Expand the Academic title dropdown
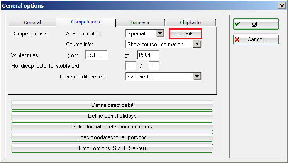The image size is (288, 163). [x=159, y=34]
